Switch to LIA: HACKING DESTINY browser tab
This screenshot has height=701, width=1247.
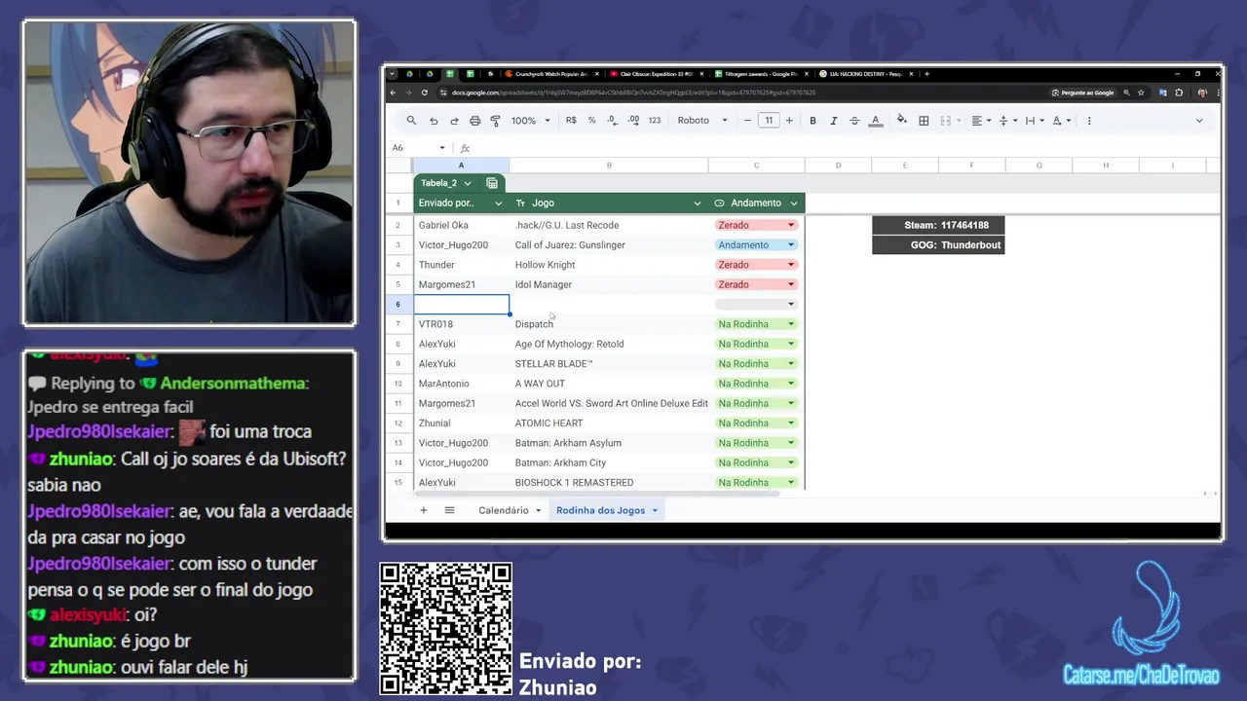click(x=864, y=74)
